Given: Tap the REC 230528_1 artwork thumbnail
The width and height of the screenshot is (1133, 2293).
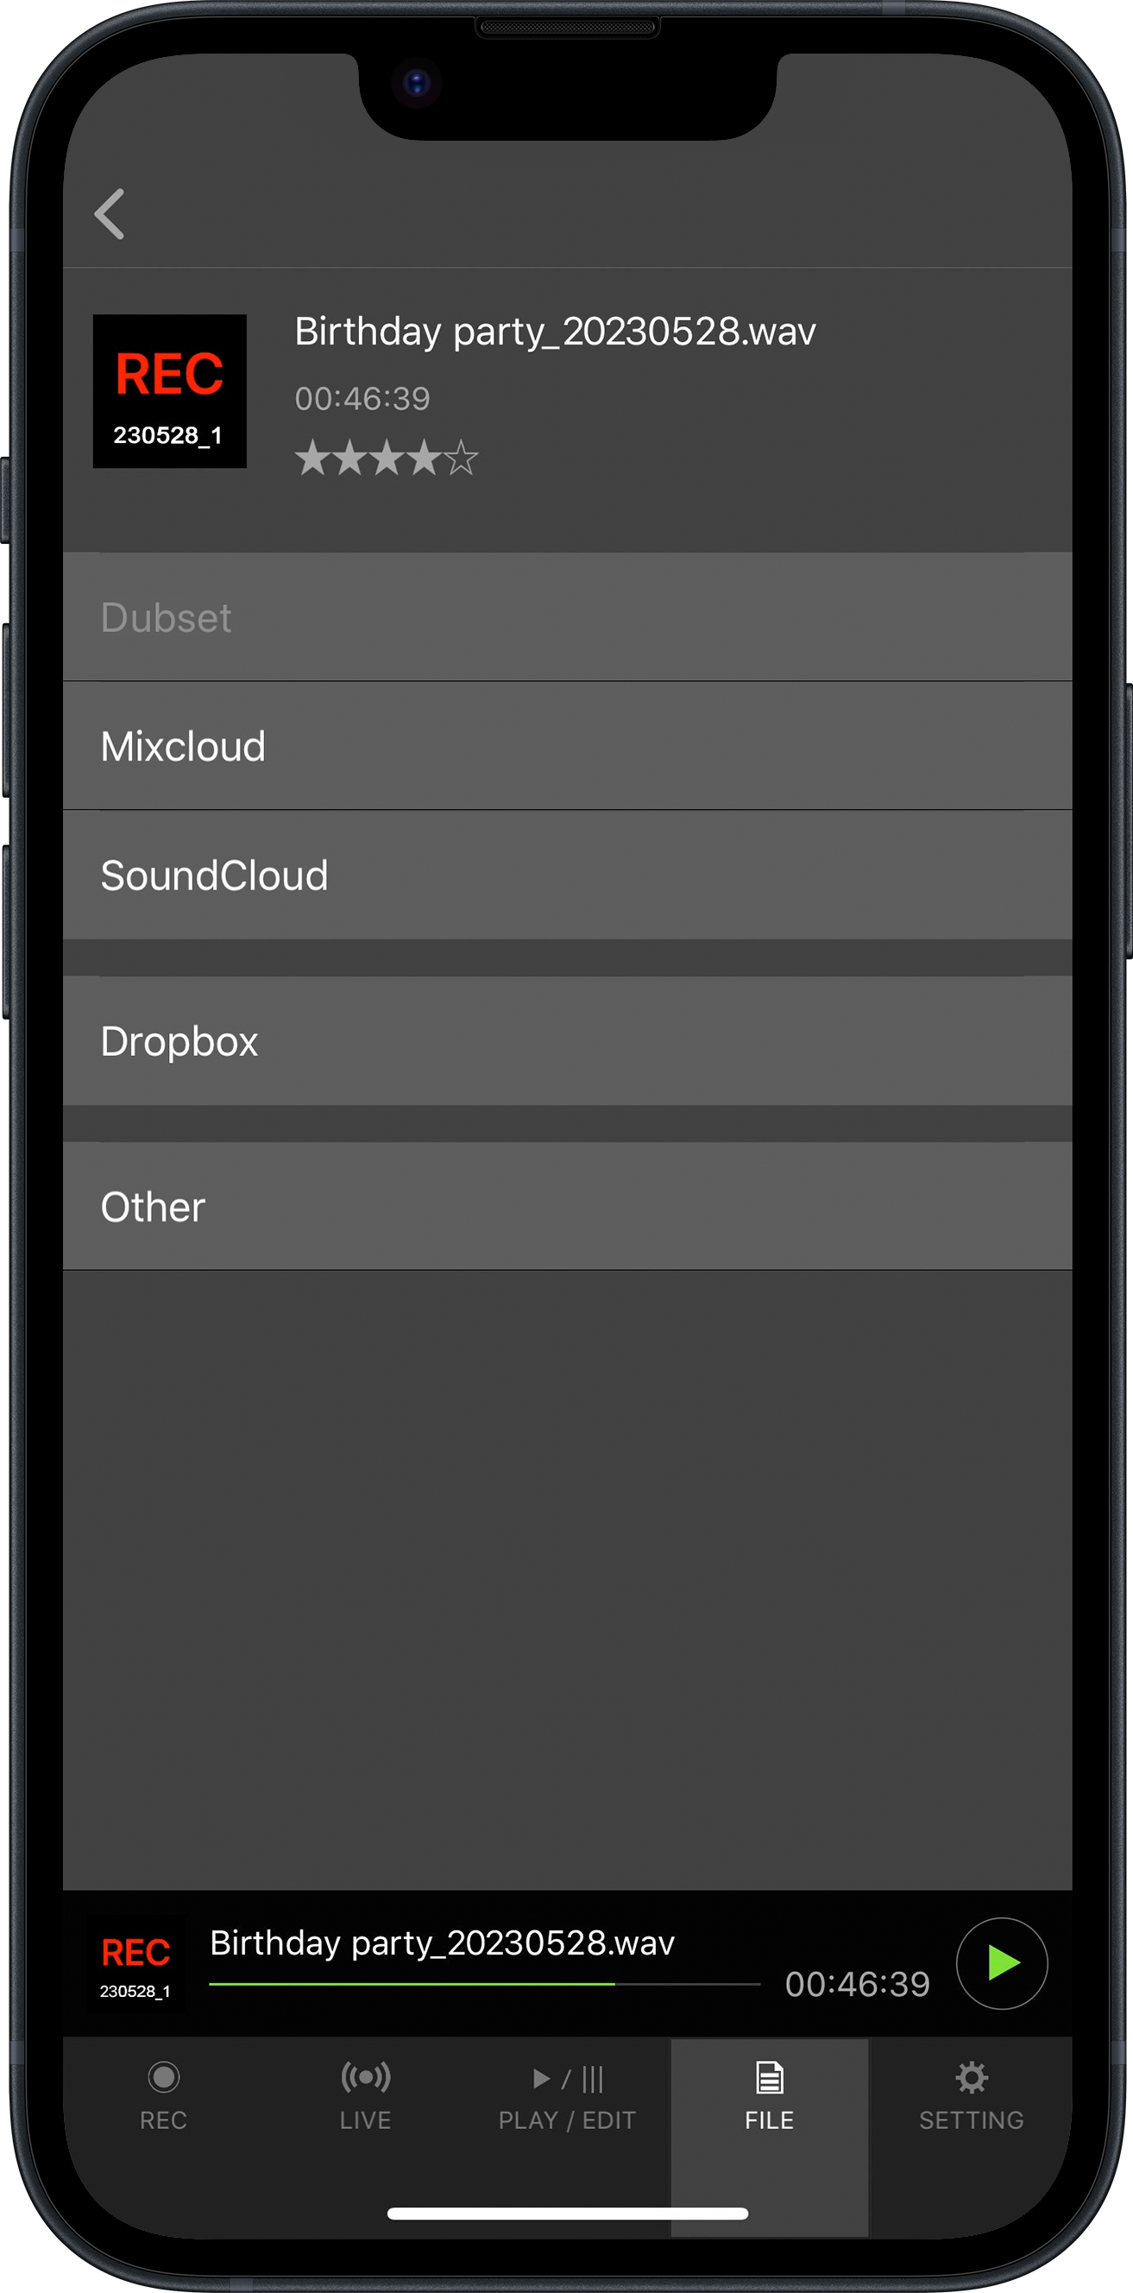Looking at the screenshot, I should [170, 391].
